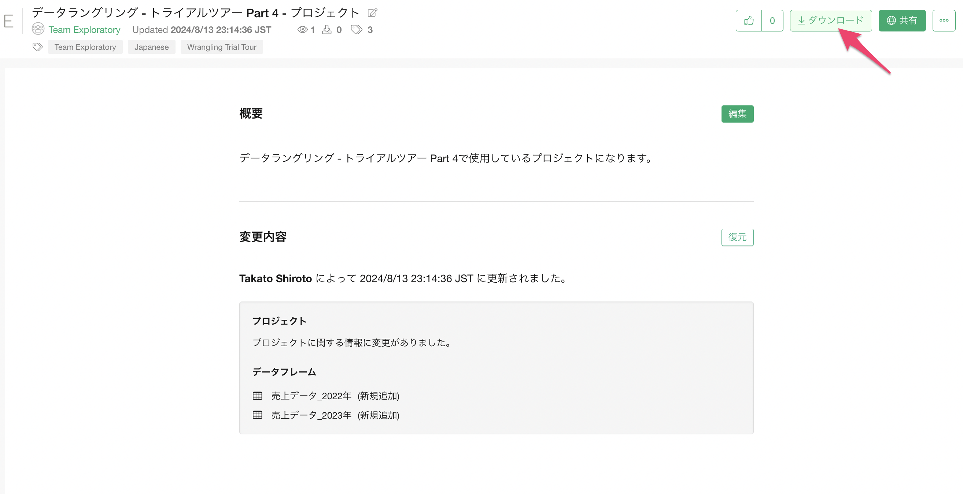Click the like count number 0
Image resolution: width=963 pixels, height=494 pixels.
[772, 20]
